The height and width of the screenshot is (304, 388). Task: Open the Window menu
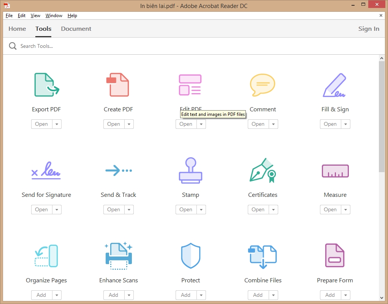(54, 16)
